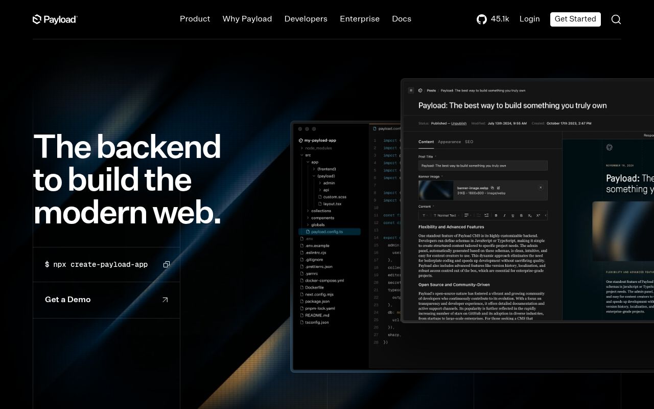654x409 pixels.
Task: Expand the collections folder
Action: click(x=308, y=211)
